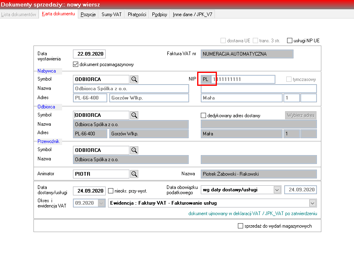The height and width of the screenshot is (253, 354).
Task: Click the Wybierz adres button
Action: pos(300,115)
